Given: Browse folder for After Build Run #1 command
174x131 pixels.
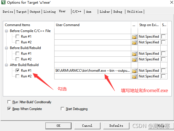Looking at the screenshot, I should [x=134, y=71].
